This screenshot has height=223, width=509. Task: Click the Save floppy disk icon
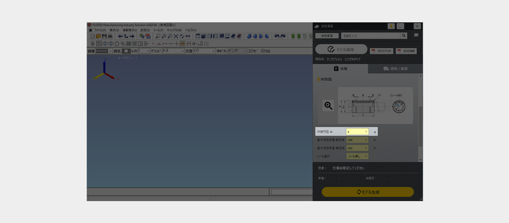(104, 36)
